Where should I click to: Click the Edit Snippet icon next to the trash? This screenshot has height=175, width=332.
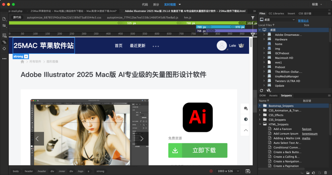pyautogui.click(x=319, y=173)
